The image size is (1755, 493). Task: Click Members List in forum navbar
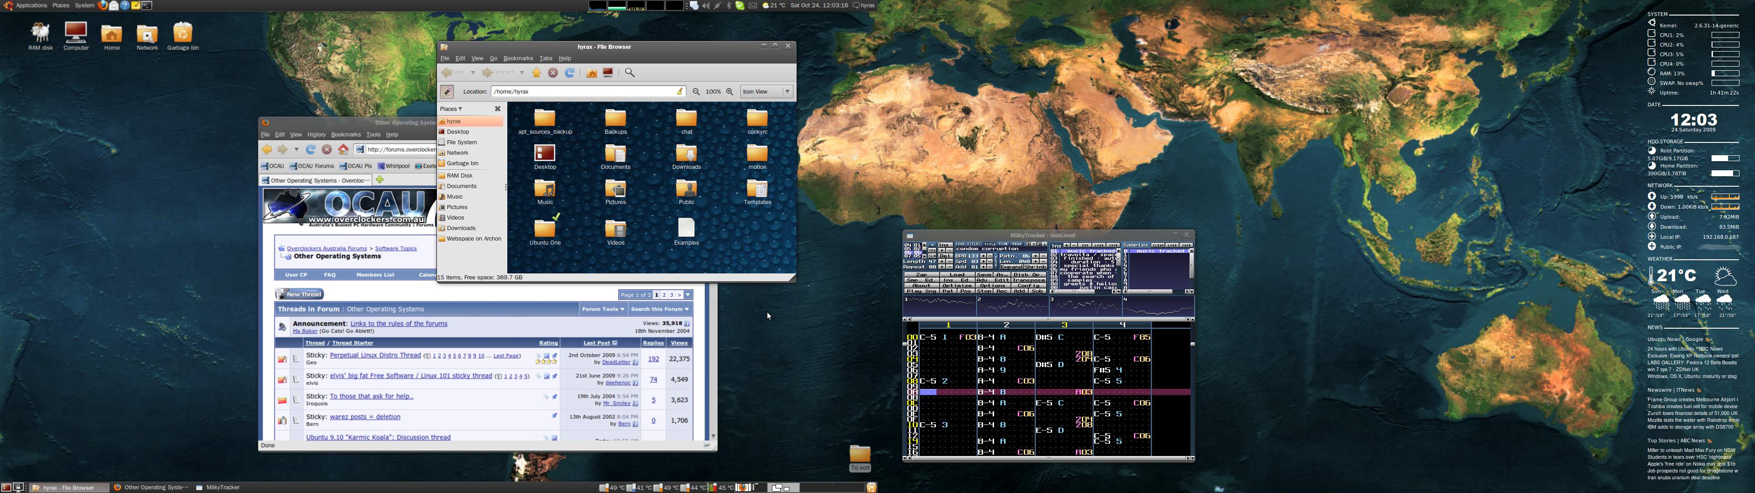click(375, 275)
